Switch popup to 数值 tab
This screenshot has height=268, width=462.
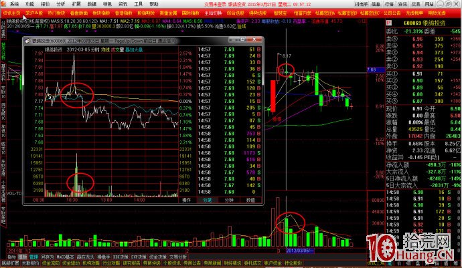coord(250,200)
